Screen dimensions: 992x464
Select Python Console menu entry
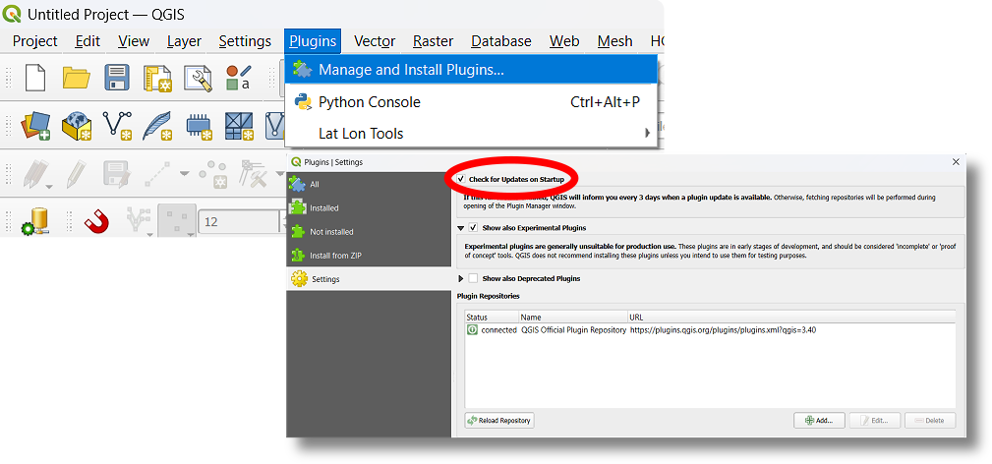471,102
